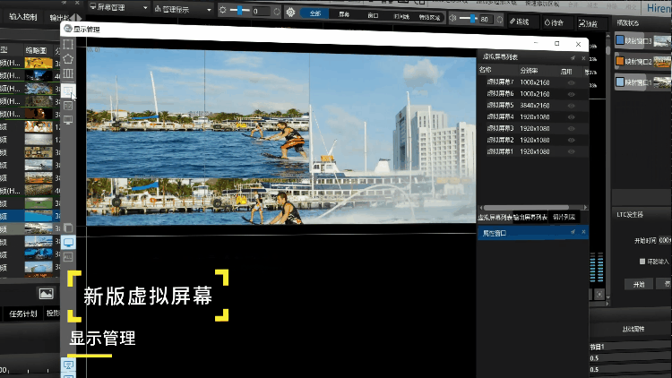Select the 窗口 filter tab
672x378 pixels.
click(373, 15)
